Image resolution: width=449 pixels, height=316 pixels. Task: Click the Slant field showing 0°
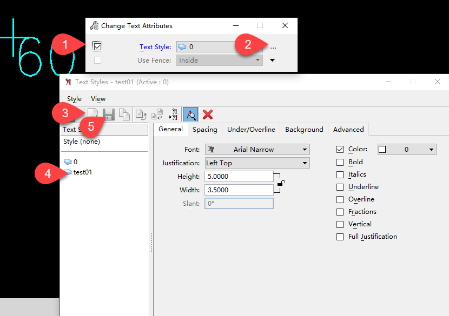(239, 204)
